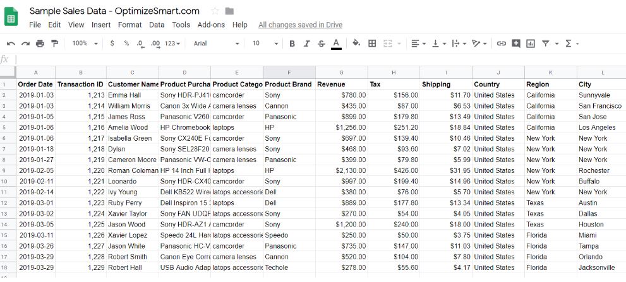Select the Revenue header cell
The height and width of the screenshot is (282, 626).
pos(341,85)
